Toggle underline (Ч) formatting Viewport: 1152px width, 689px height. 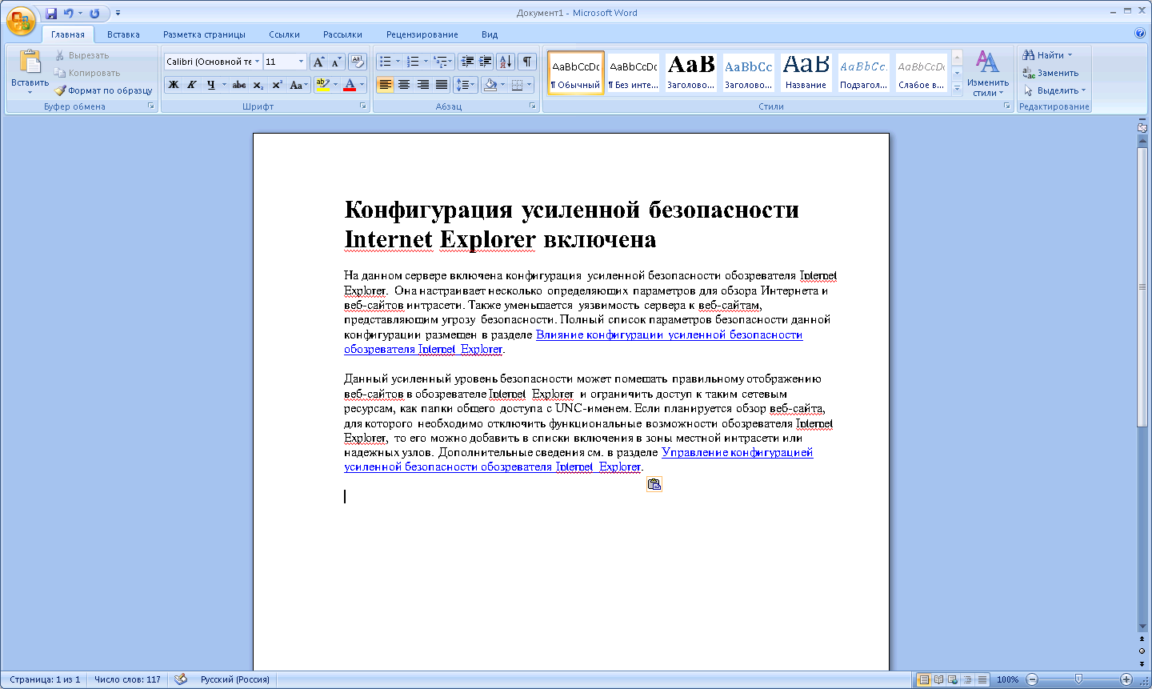pyautogui.click(x=210, y=84)
